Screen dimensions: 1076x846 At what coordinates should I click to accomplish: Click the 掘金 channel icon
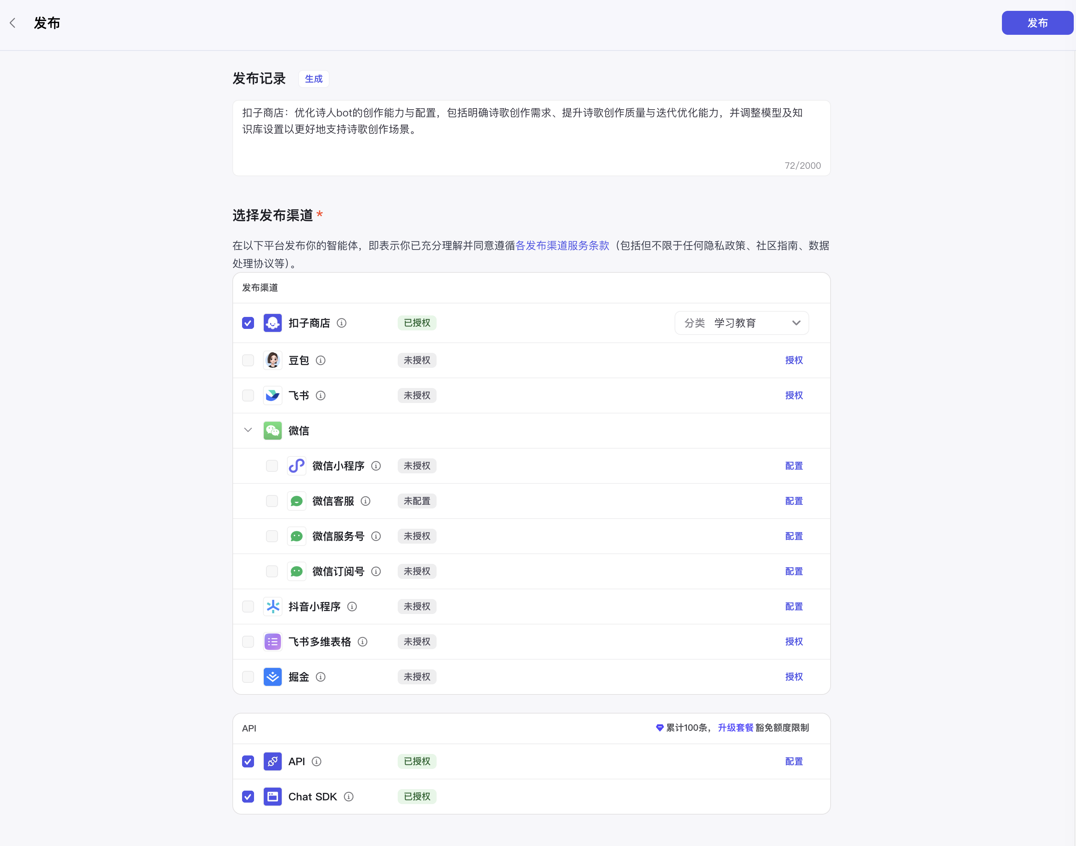(272, 677)
